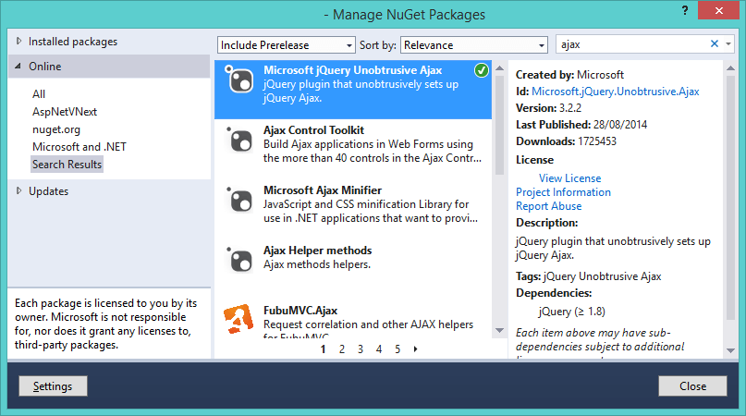Close the Manage NuGet Packages window
Image resolution: width=746 pixels, height=416 pixels.
coord(718,10)
